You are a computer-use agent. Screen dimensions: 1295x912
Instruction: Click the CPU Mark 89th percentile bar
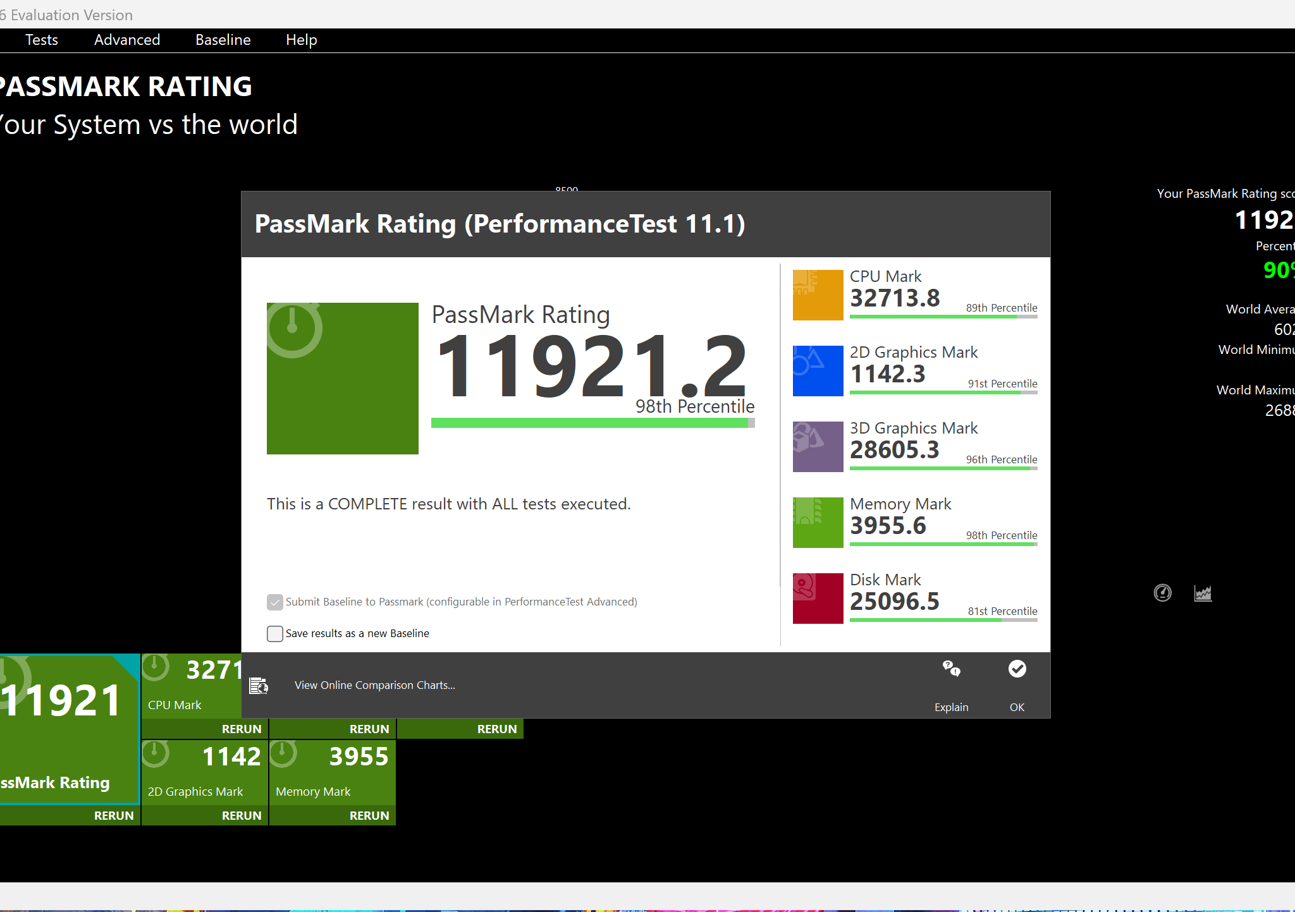pyautogui.click(x=943, y=317)
